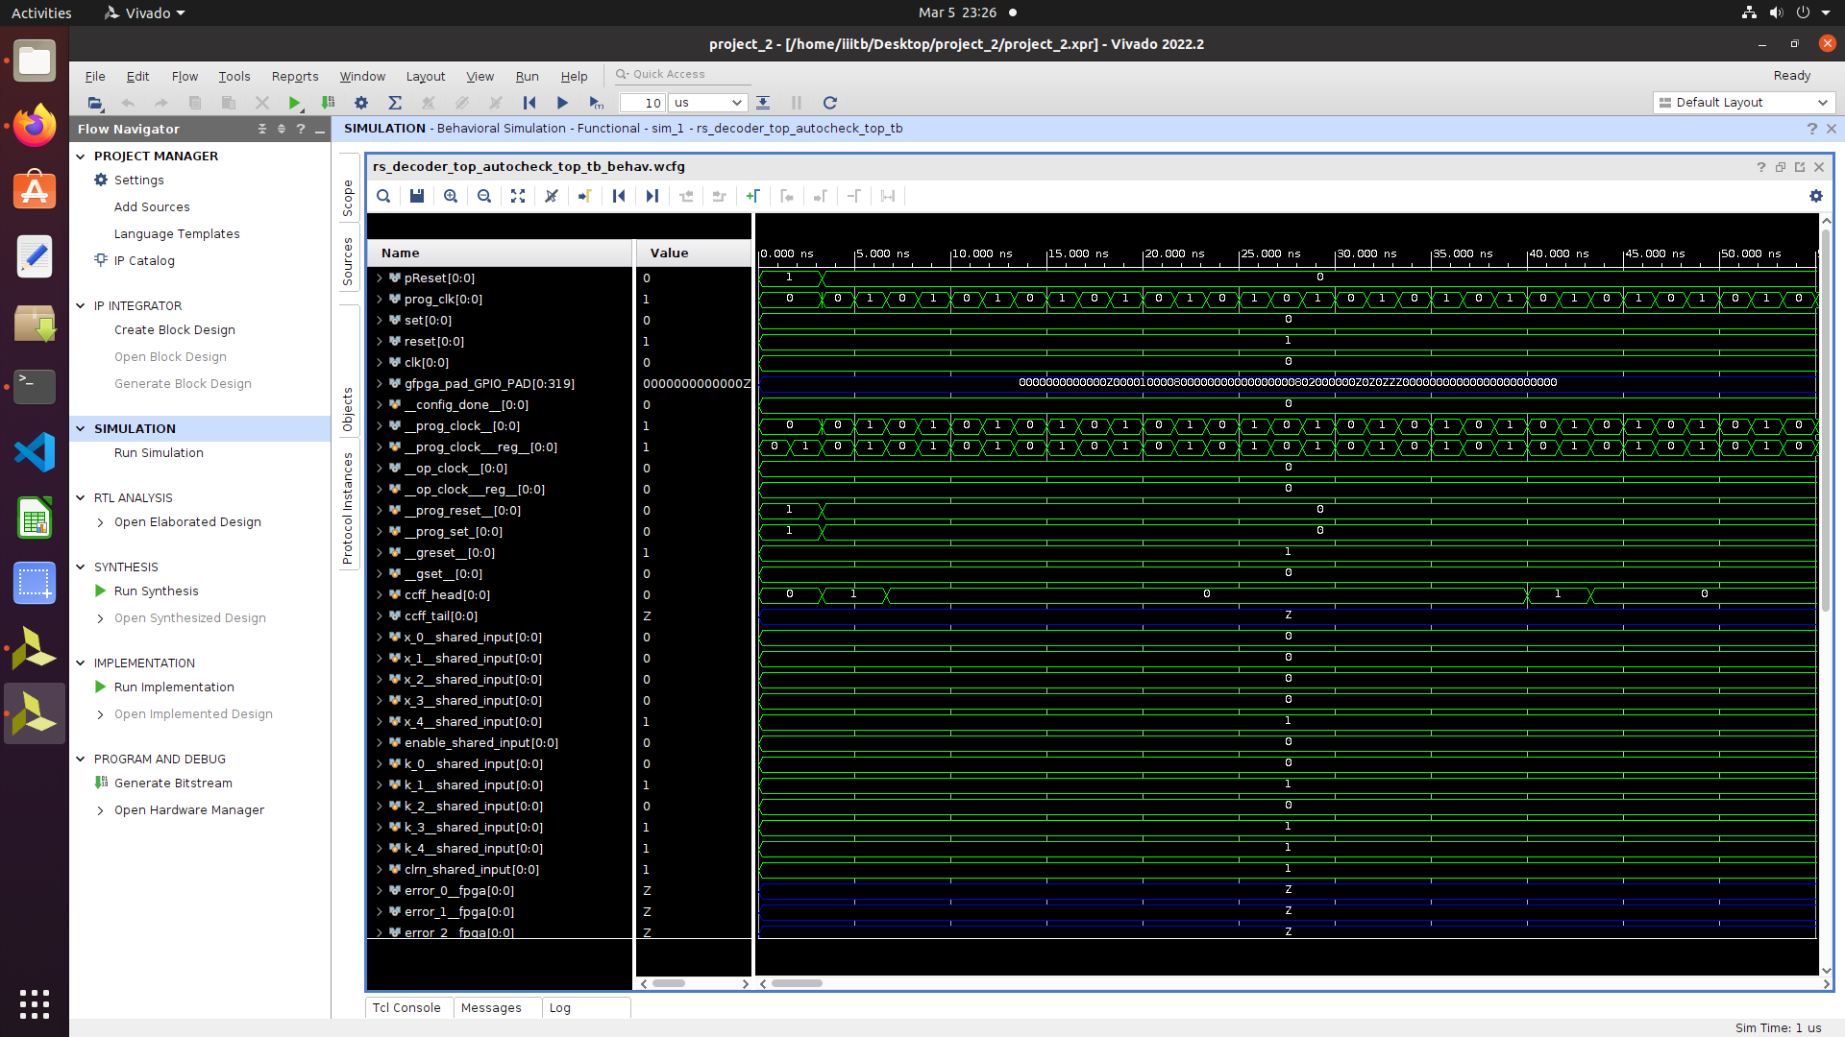Click the Zoom In magnifier on waveform toolbar

(450, 196)
